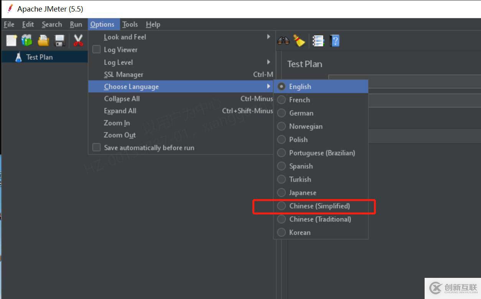
Task: Open the Function Helper list icon
Action: (x=318, y=40)
